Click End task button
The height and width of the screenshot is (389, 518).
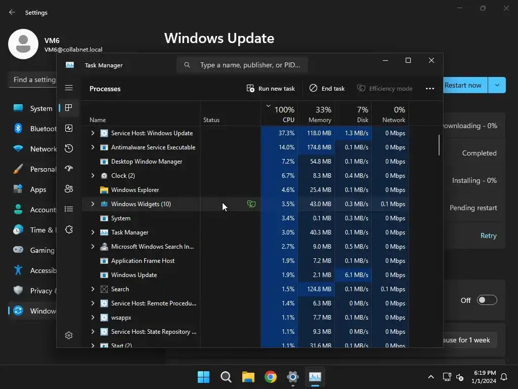point(327,88)
